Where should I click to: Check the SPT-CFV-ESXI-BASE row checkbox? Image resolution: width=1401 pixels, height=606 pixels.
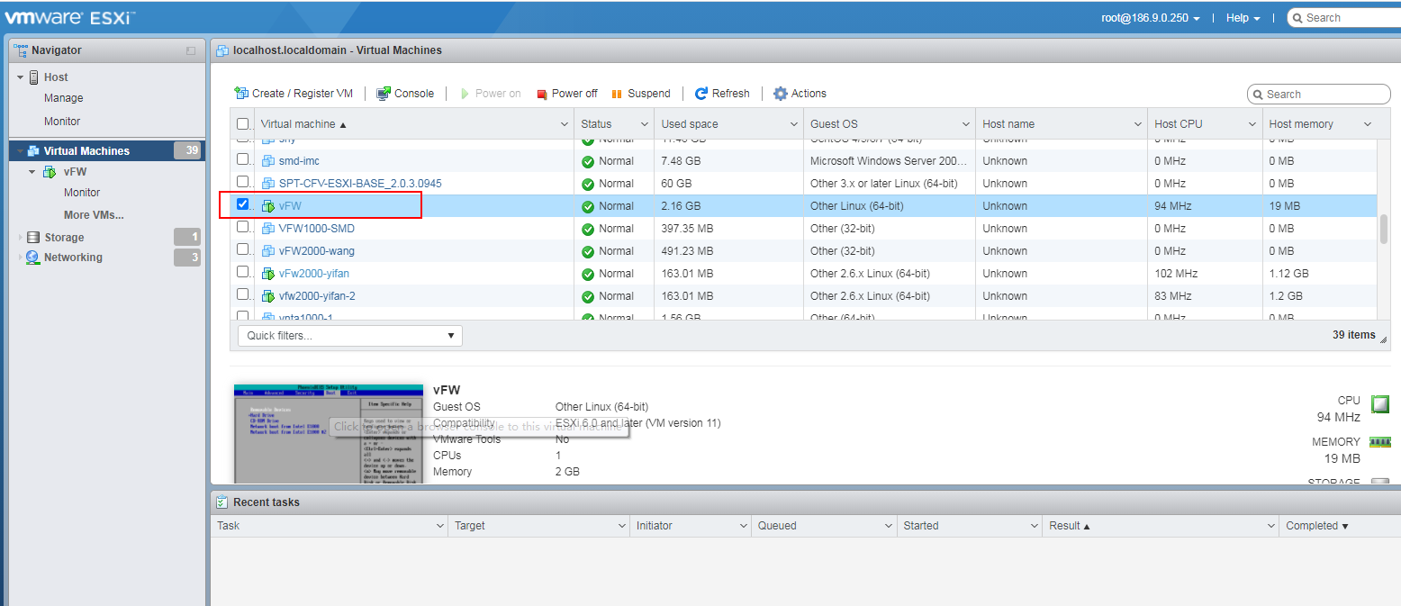(242, 182)
